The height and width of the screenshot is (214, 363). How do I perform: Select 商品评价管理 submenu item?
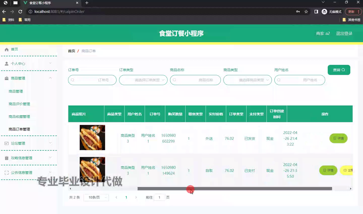[x=19, y=104]
